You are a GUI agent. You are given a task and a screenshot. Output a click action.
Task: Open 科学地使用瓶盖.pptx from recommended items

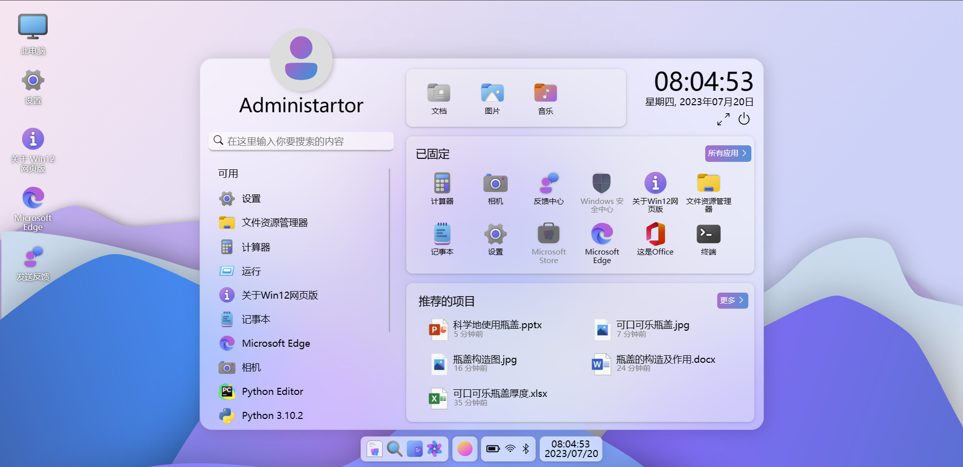(497, 325)
